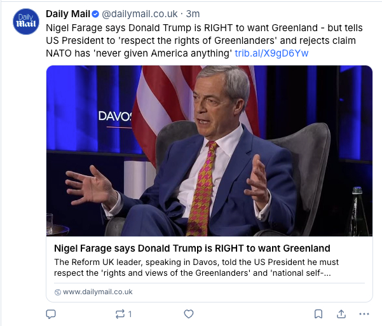Image resolution: width=382 pixels, height=326 pixels.
Task: Repost the Daily Mail post
Action: [119, 314]
